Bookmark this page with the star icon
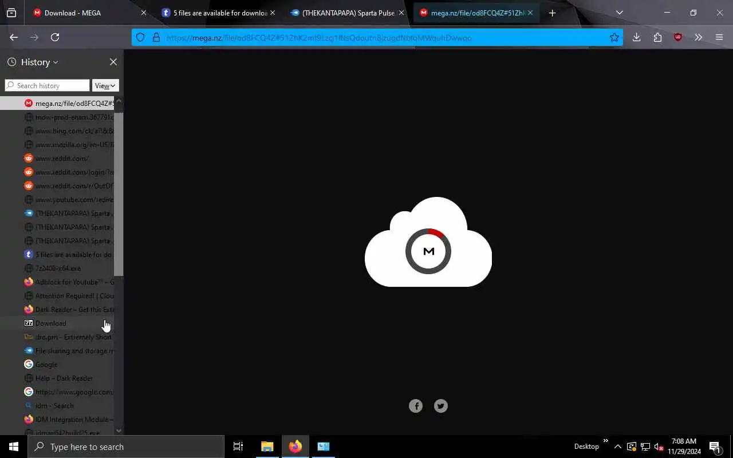The height and width of the screenshot is (458, 733). pos(614,38)
